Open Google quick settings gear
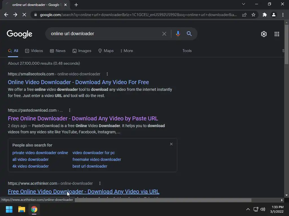The image size is (289, 216). [x=264, y=34]
